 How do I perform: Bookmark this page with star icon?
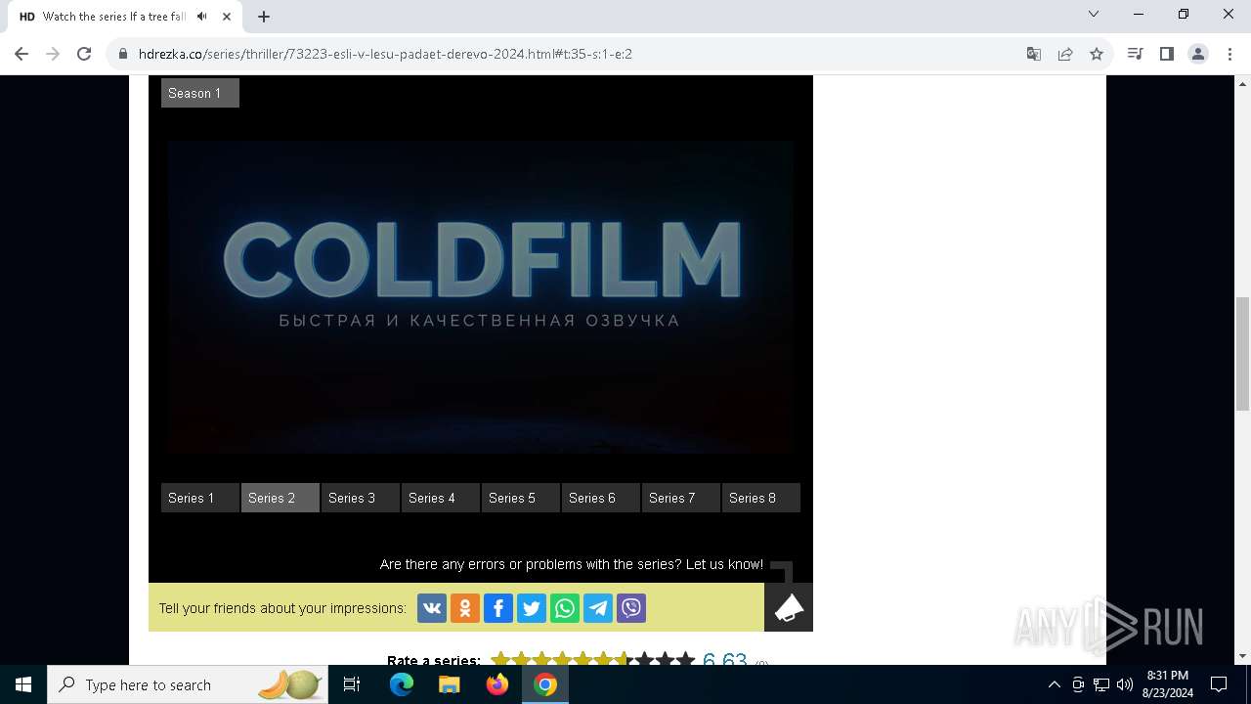point(1097,54)
